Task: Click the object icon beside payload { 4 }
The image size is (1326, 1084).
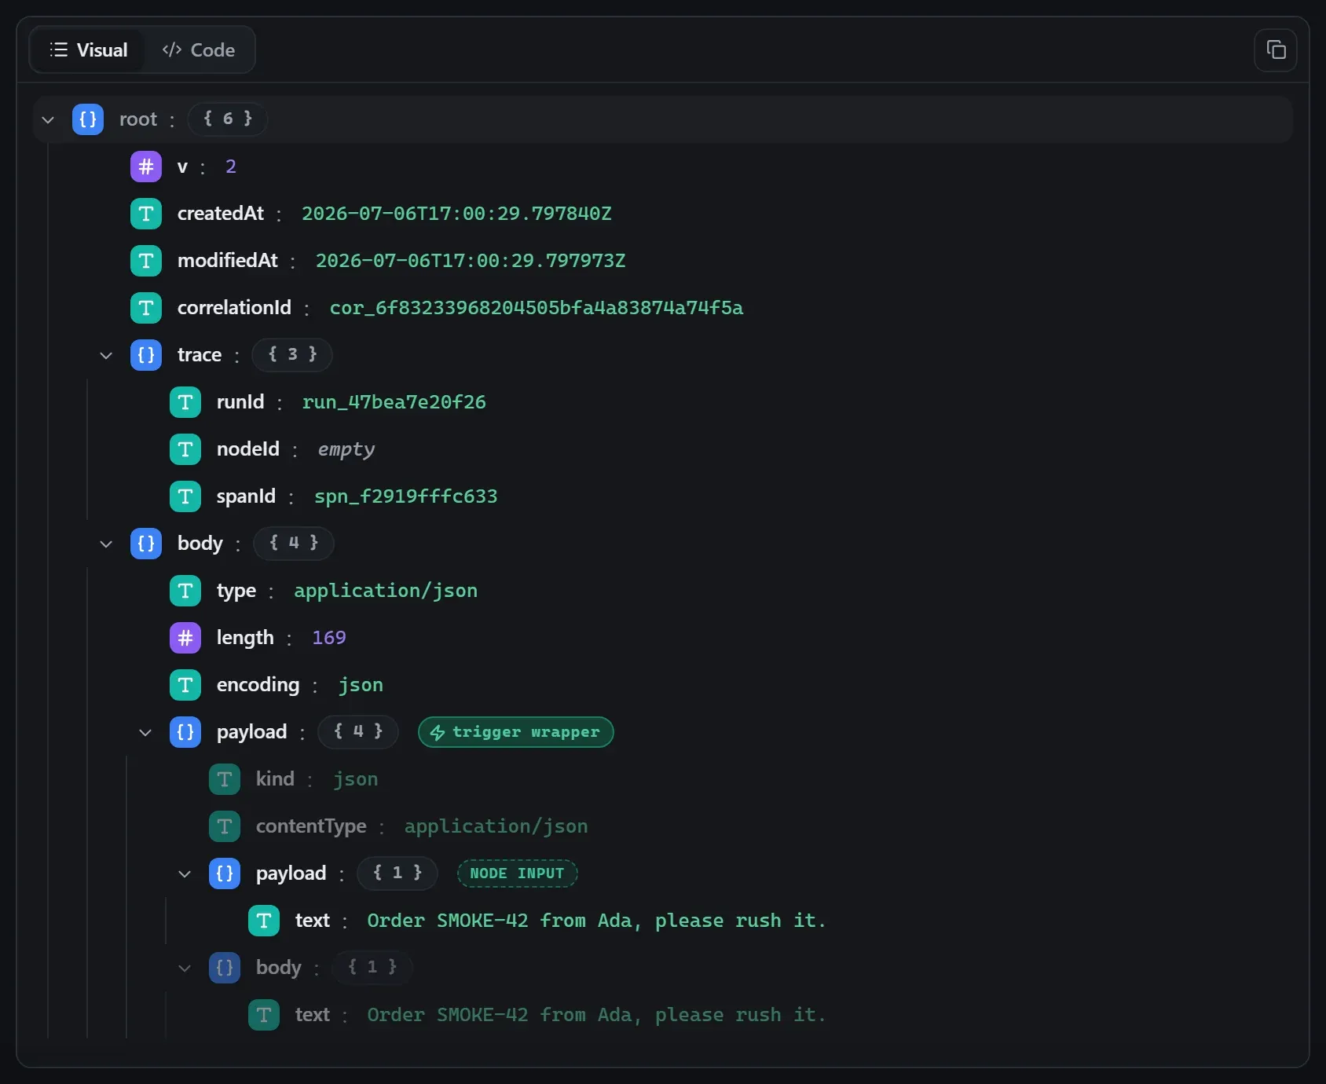Action: [x=185, y=732]
